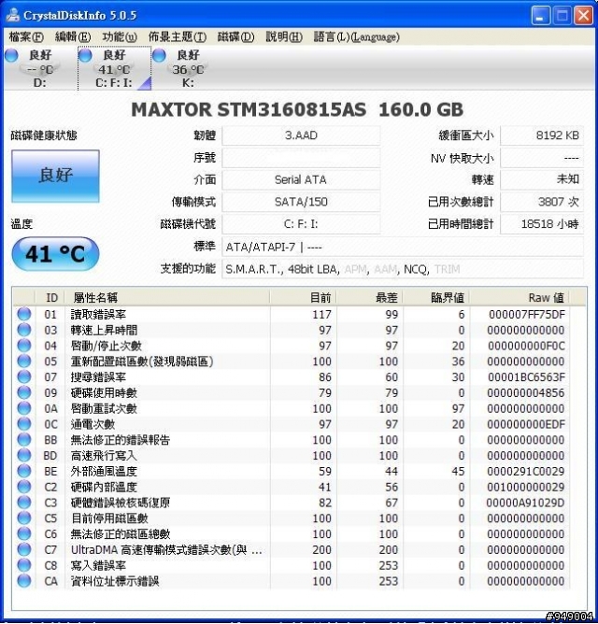Screen dimensions: 598x624
Task: Click the 已用時間總計 field showing 18518 小時
Action: pos(542,224)
